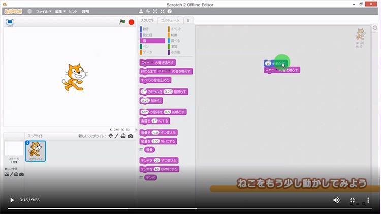Screen dimensions: 381x214
Task: Open the tips help panel question mark
Action: tap(375, 28)
